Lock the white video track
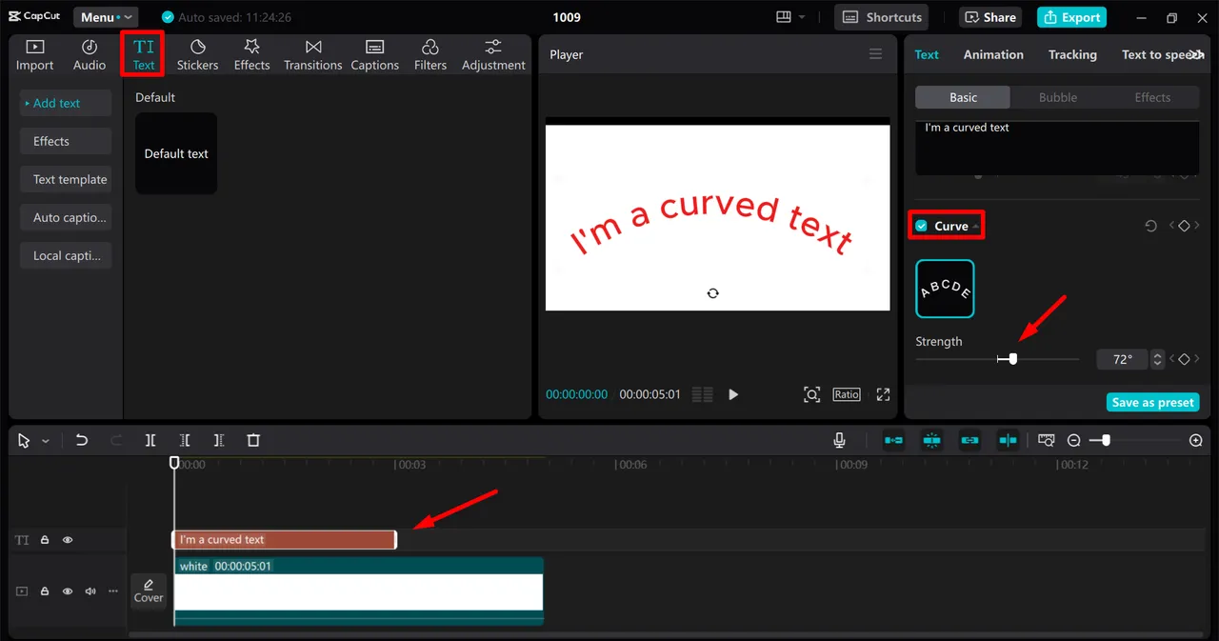 (45, 591)
